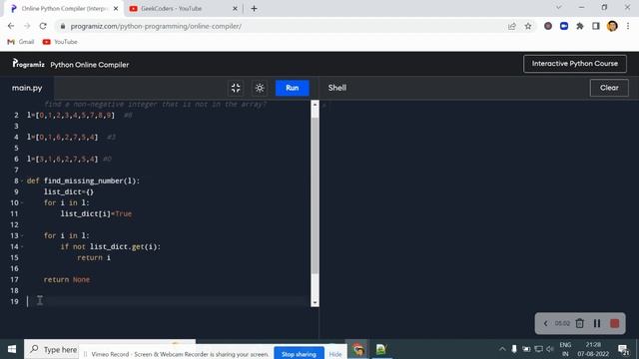Click 'list_dict={}' code line
The height and width of the screenshot is (359, 639).
[x=69, y=191]
